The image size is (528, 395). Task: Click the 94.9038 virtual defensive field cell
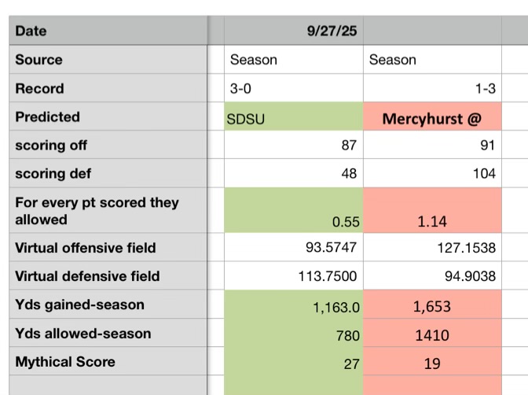tap(433, 276)
